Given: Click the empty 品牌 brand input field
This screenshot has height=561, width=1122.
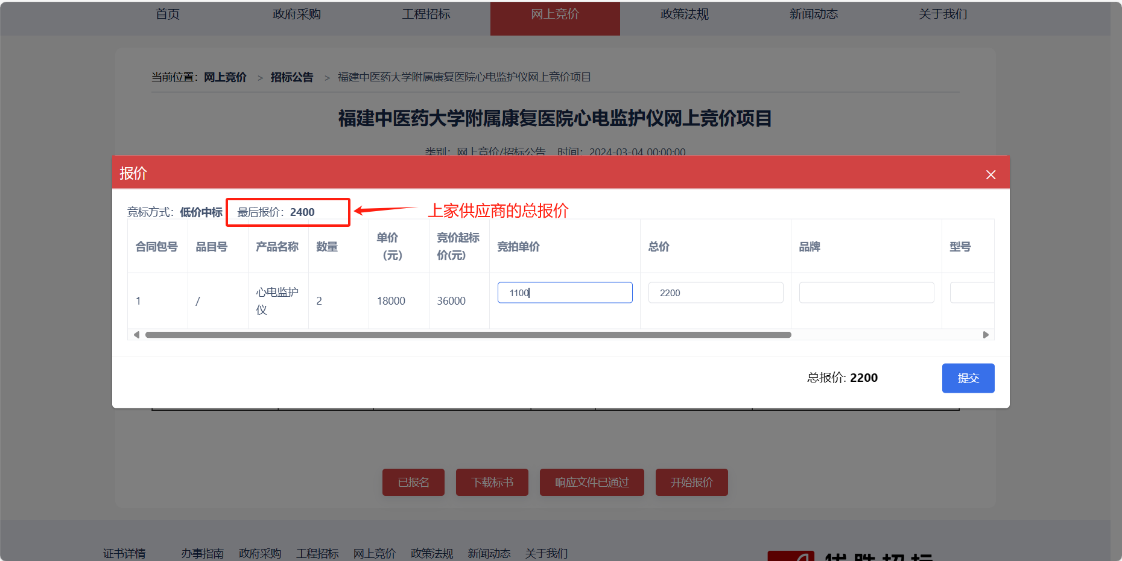Looking at the screenshot, I should pyautogui.click(x=866, y=293).
